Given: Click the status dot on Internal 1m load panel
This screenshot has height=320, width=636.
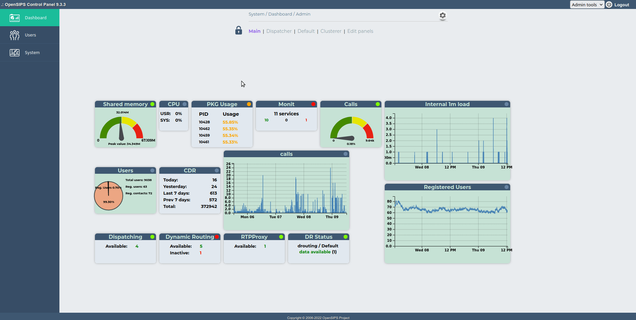Looking at the screenshot, I should pyautogui.click(x=506, y=104).
